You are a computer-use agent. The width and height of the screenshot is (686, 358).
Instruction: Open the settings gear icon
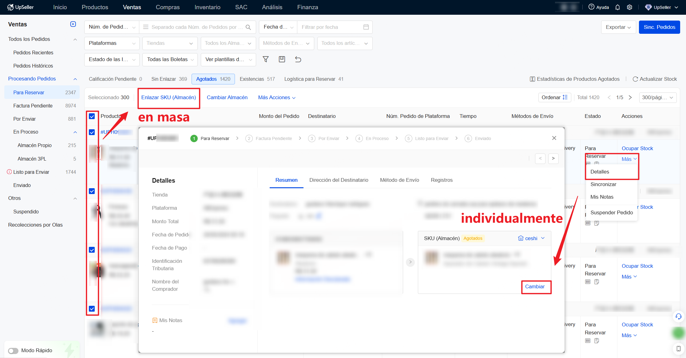click(629, 7)
